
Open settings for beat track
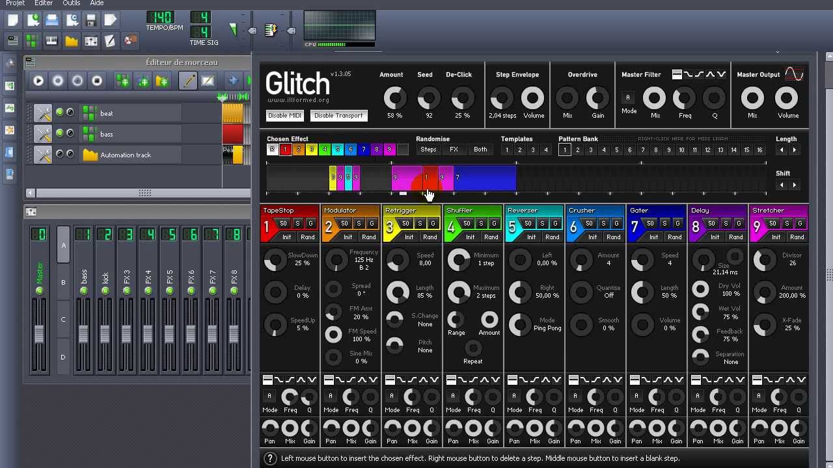click(x=43, y=113)
